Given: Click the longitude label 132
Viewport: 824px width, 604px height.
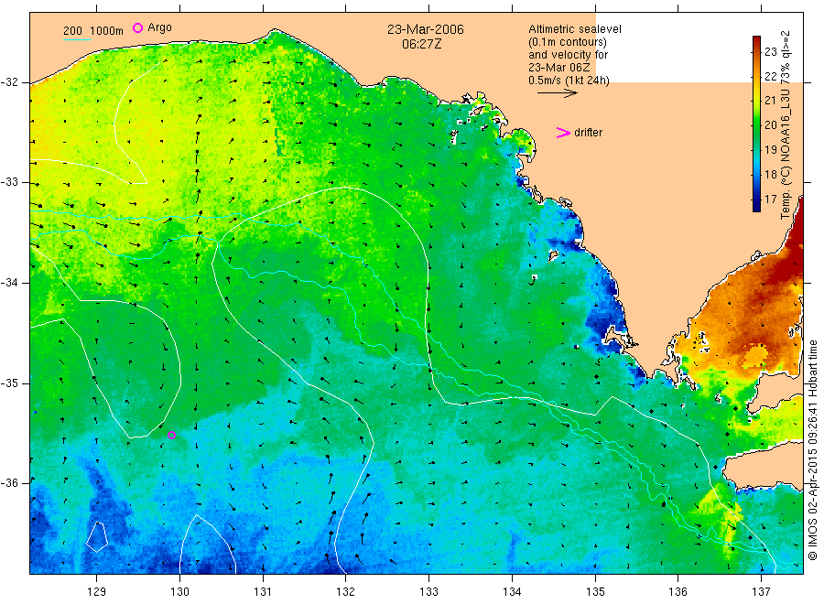Looking at the screenshot, I should 346,592.
